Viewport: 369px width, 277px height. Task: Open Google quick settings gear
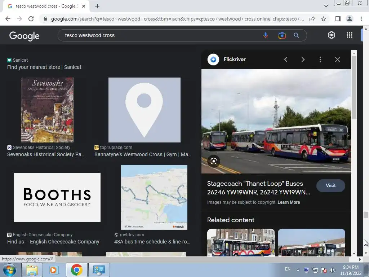[332, 35]
